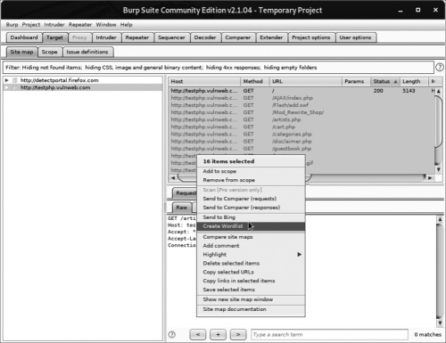Screen dimensions: 446x343
Task: Sort by Length column header
Action: click(414, 81)
